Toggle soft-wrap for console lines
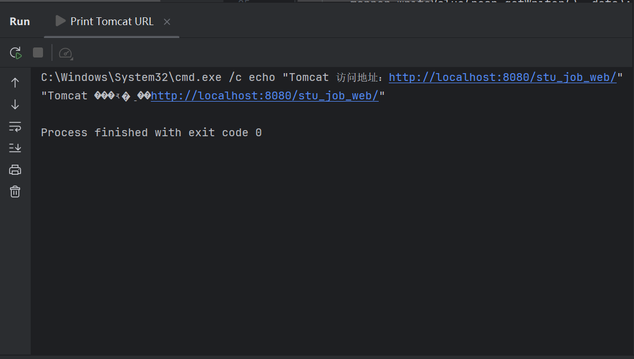The width and height of the screenshot is (634, 359). point(15,126)
